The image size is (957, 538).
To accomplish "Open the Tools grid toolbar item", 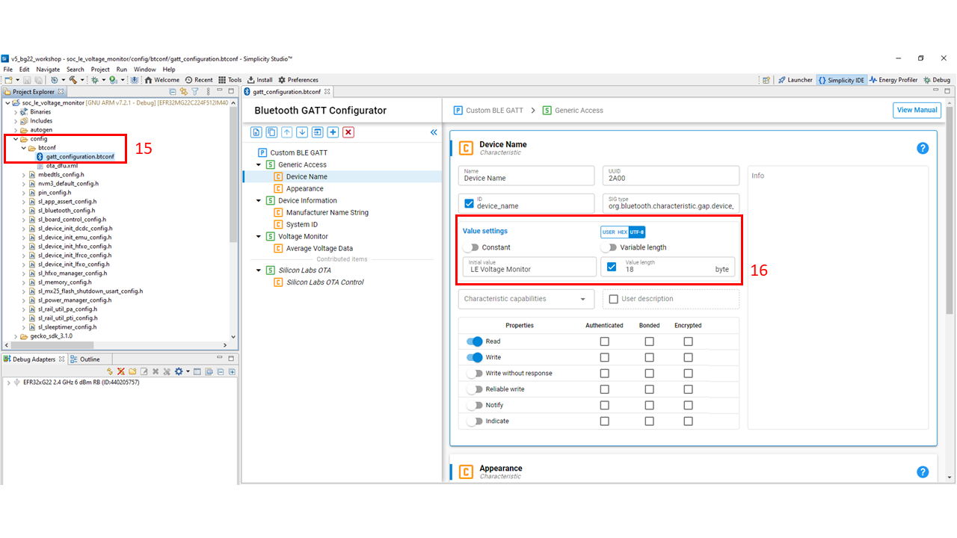I will (230, 80).
